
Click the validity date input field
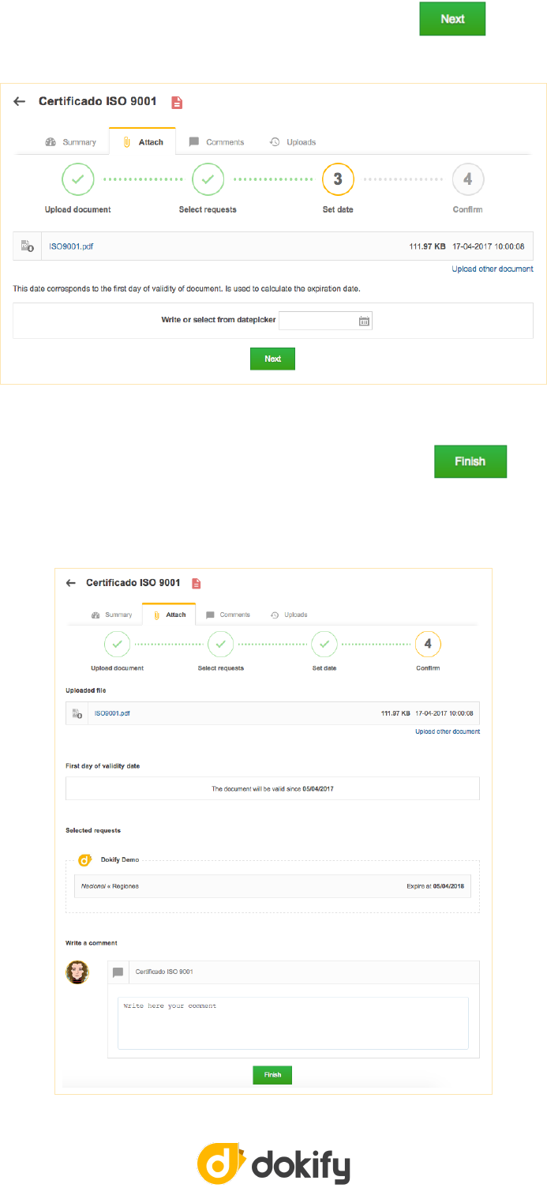317,321
